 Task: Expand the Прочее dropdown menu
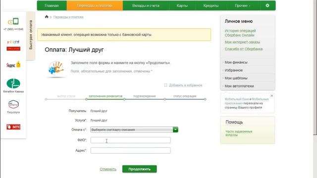242,5
